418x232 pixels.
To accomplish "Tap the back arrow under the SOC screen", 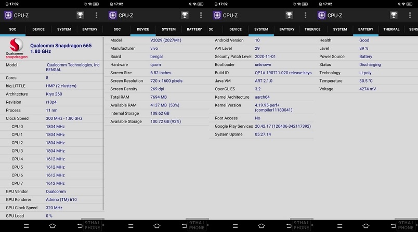I will tap(80, 226).
